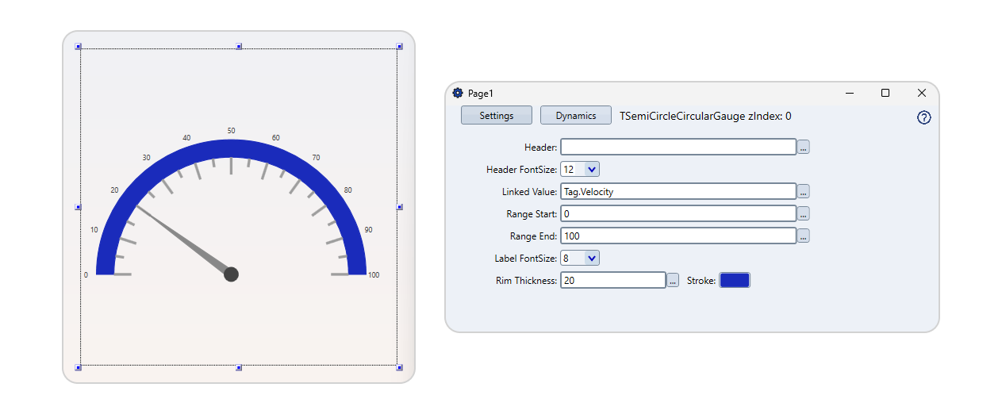Click gauge scale label 20

tap(114, 190)
